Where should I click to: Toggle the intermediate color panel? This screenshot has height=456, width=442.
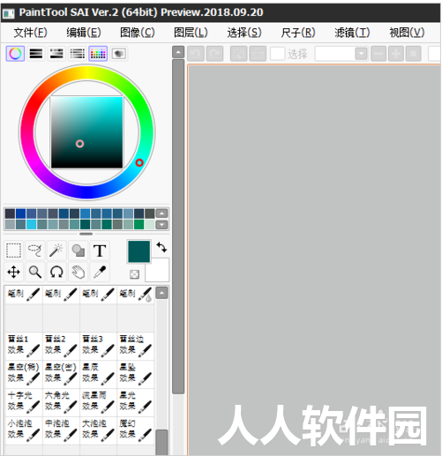(x=77, y=54)
